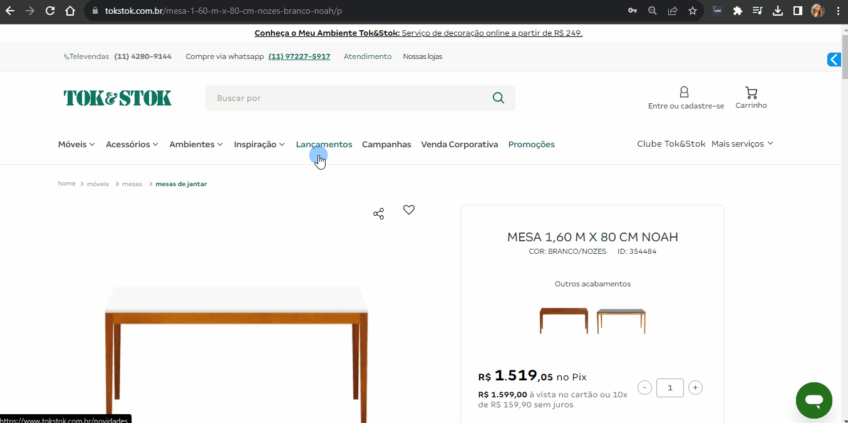Image resolution: width=848 pixels, height=423 pixels.
Task: Expand the Móveis menu
Action: (76, 144)
